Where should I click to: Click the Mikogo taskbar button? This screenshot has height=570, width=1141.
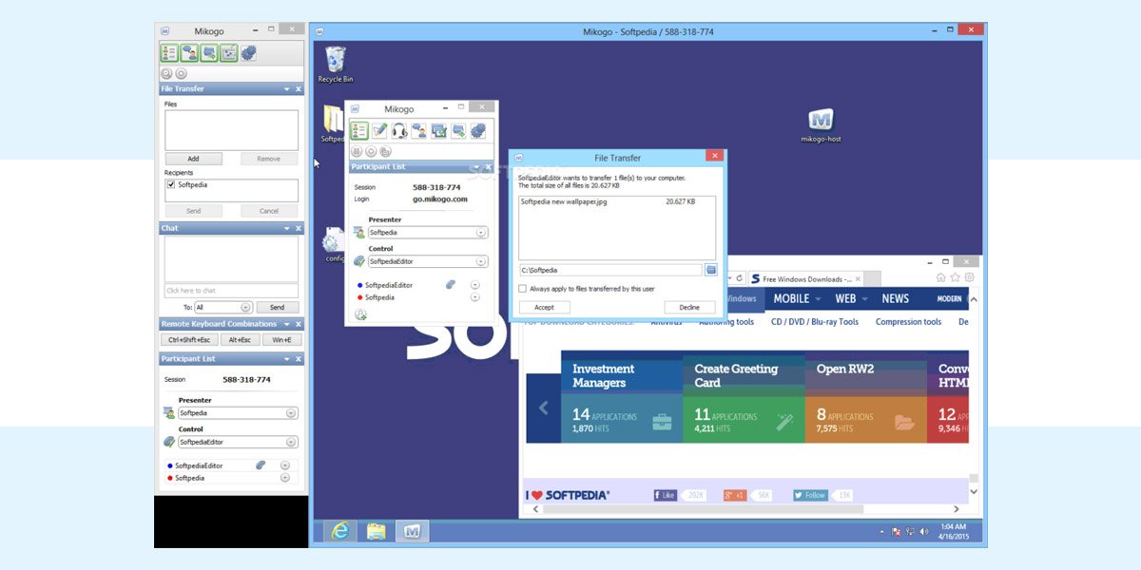coord(412,531)
